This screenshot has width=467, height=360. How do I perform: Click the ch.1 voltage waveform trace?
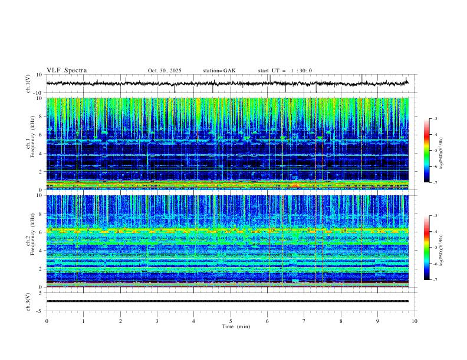(227, 84)
